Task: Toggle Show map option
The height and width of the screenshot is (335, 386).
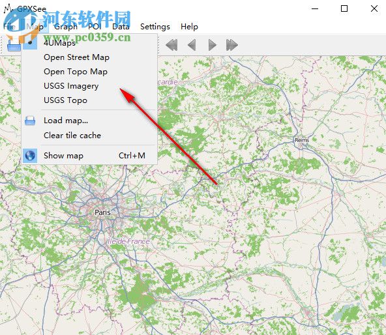Action: pos(89,156)
